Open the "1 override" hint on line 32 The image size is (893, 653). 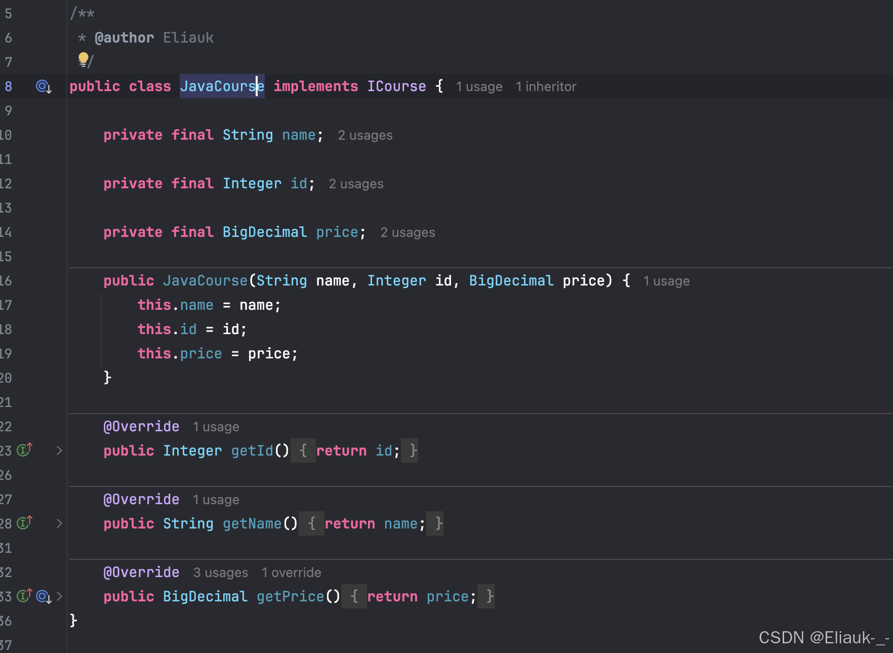click(291, 573)
